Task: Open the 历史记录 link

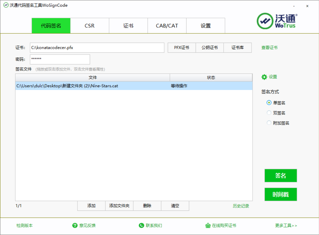Action: [241, 206]
